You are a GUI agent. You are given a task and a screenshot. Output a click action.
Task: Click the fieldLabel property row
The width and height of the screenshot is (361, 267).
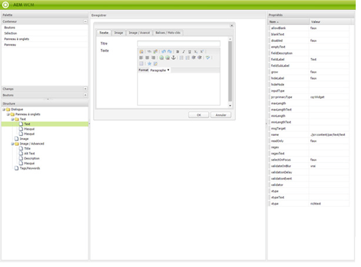tap(309, 59)
